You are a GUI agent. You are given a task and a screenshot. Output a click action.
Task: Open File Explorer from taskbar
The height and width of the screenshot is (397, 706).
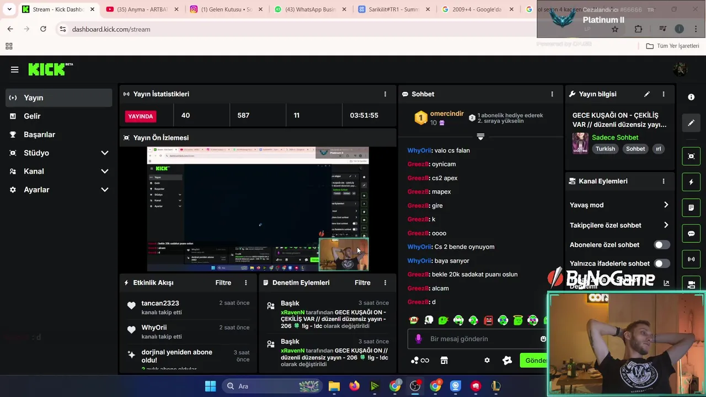[x=334, y=386]
